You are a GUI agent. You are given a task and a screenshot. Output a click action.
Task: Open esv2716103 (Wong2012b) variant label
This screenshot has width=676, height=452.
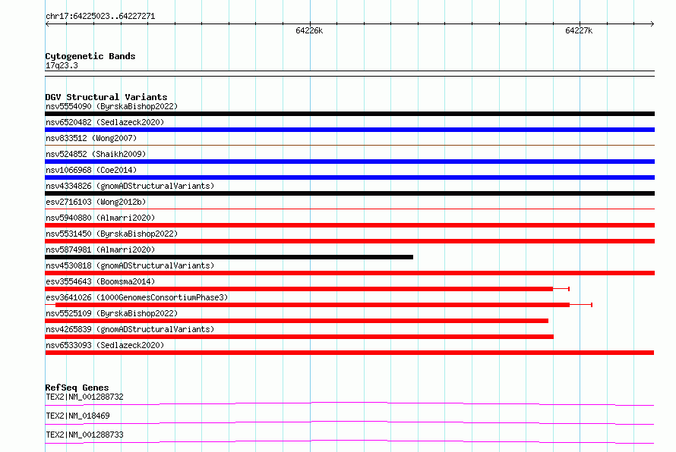point(96,202)
